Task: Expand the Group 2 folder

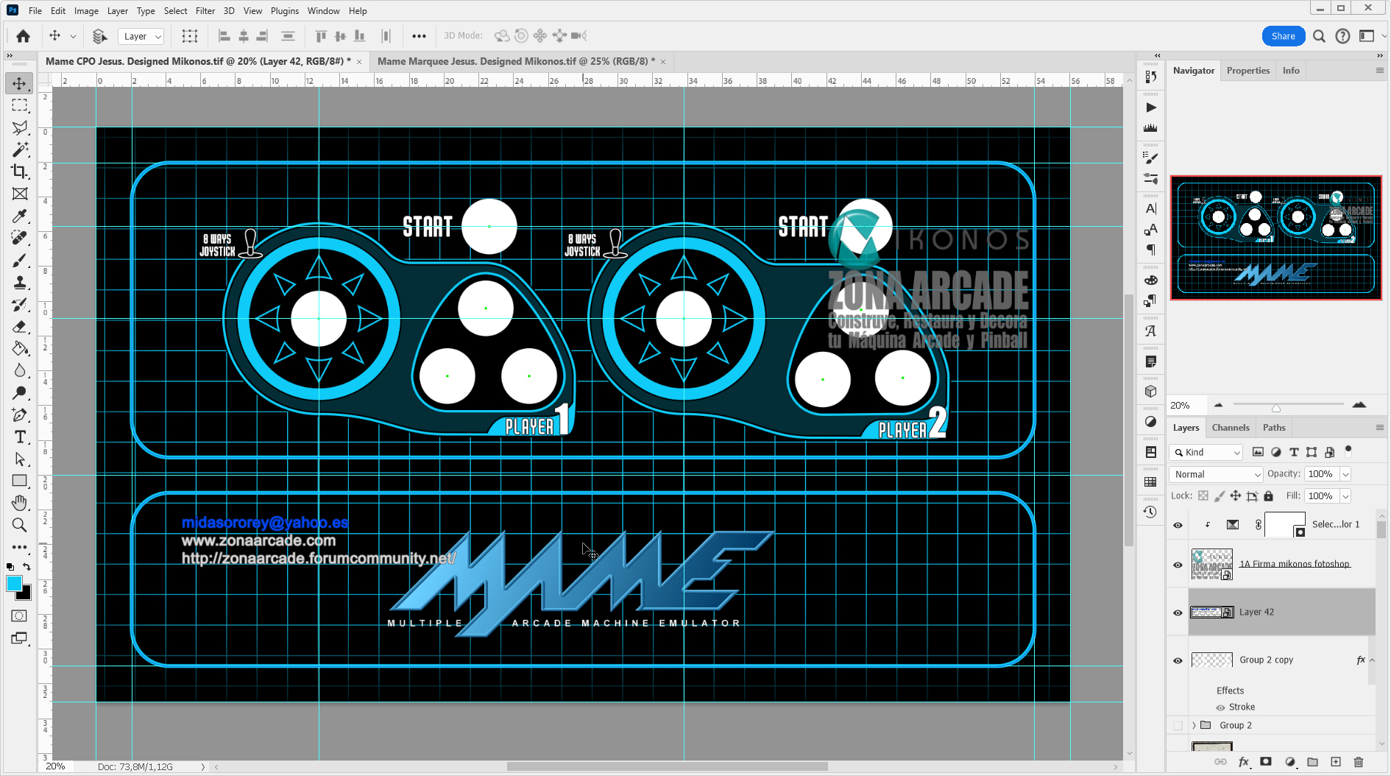Action: 1193,725
